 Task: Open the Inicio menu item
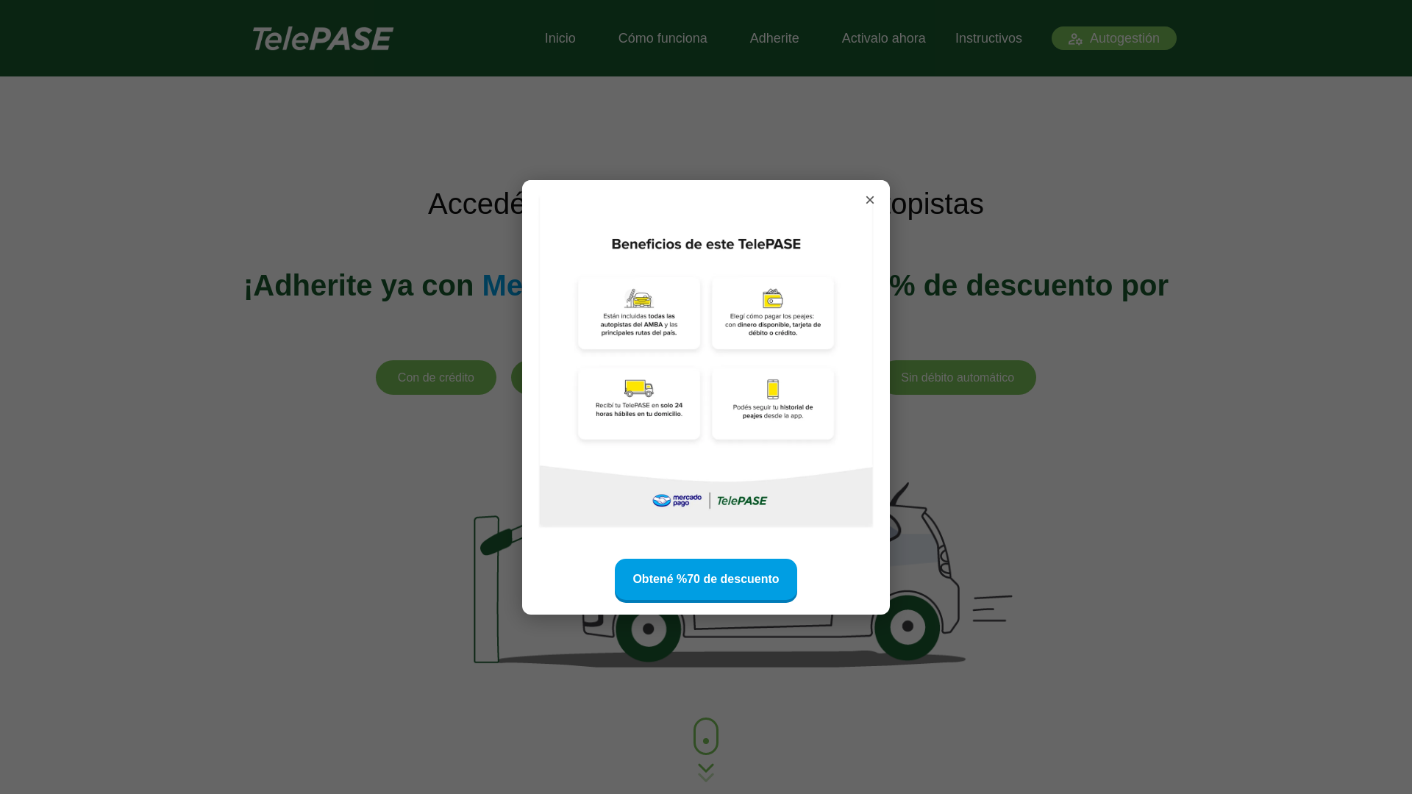pyautogui.click(x=560, y=38)
